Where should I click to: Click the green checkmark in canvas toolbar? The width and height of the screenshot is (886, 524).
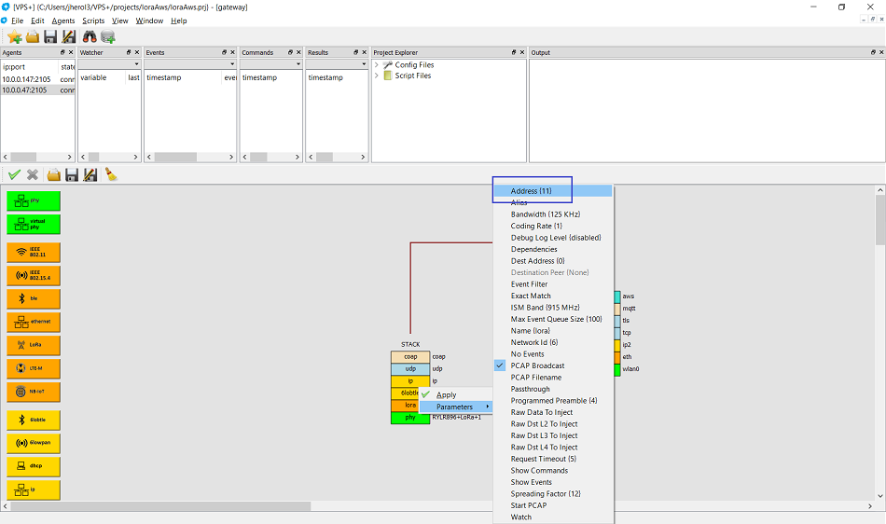[14, 174]
